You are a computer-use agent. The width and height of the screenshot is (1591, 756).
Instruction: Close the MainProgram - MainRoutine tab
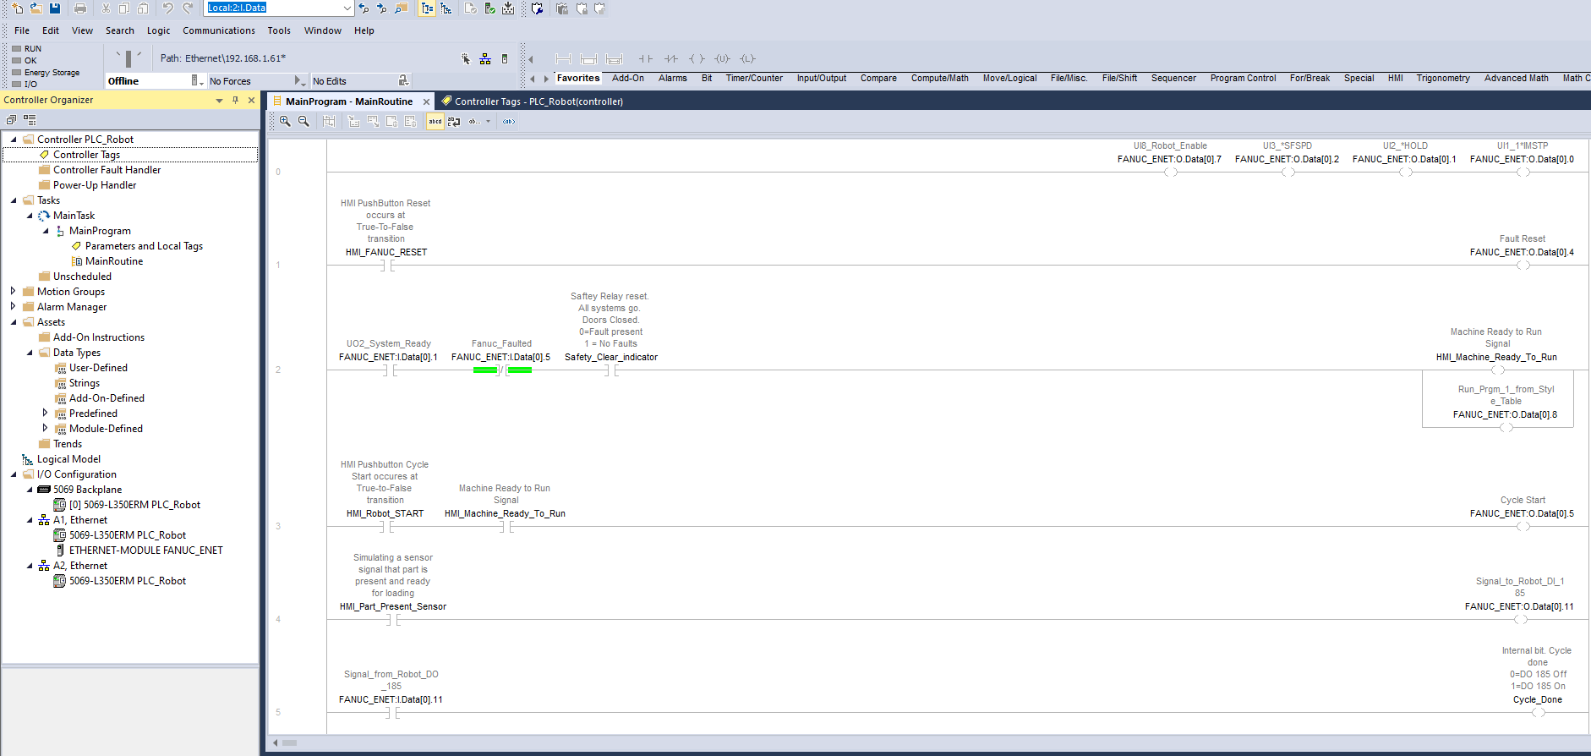click(426, 101)
